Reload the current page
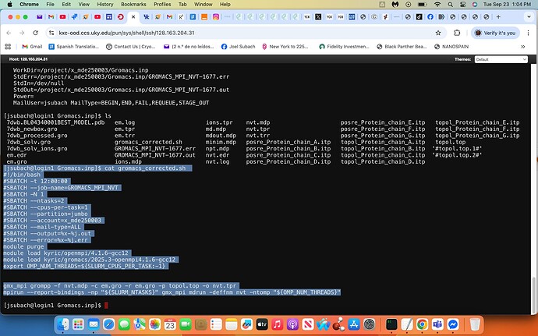This screenshot has width=538, height=336. click(x=35, y=33)
